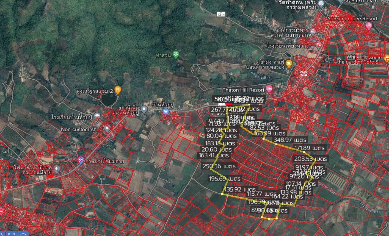This screenshot has height=236, width=389.
Task: Click the Non custom shop marker pin
Action: pos(107,128)
